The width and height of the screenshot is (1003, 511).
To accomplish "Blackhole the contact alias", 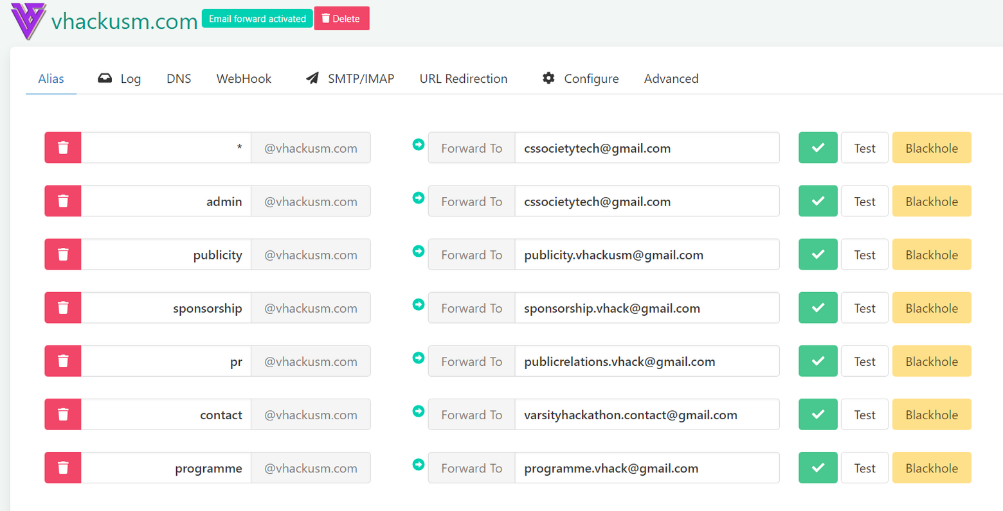I will click(x=931, y=415).
